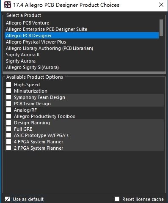Toggle the Analog/RF option
The width and height of the screenshot is (168, 203).
click(8, 110)
